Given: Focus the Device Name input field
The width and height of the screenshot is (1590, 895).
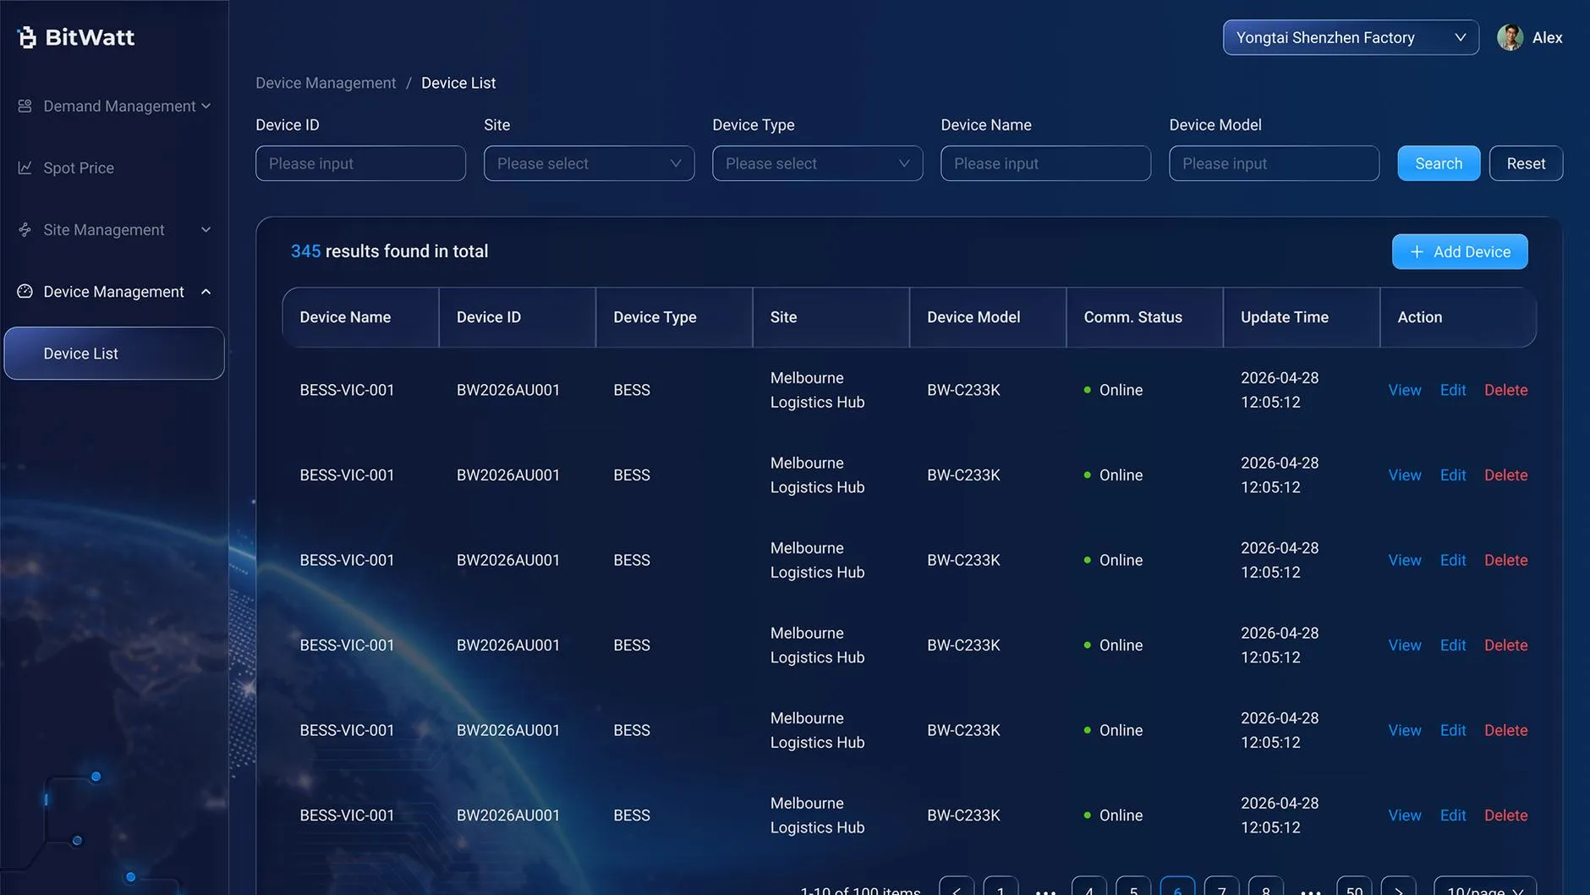Looking at the screenshot, I should [1045, 163].
